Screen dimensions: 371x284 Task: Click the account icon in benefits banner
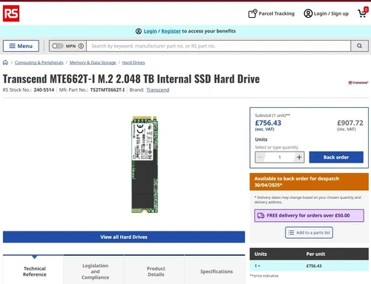coord(139,31)
